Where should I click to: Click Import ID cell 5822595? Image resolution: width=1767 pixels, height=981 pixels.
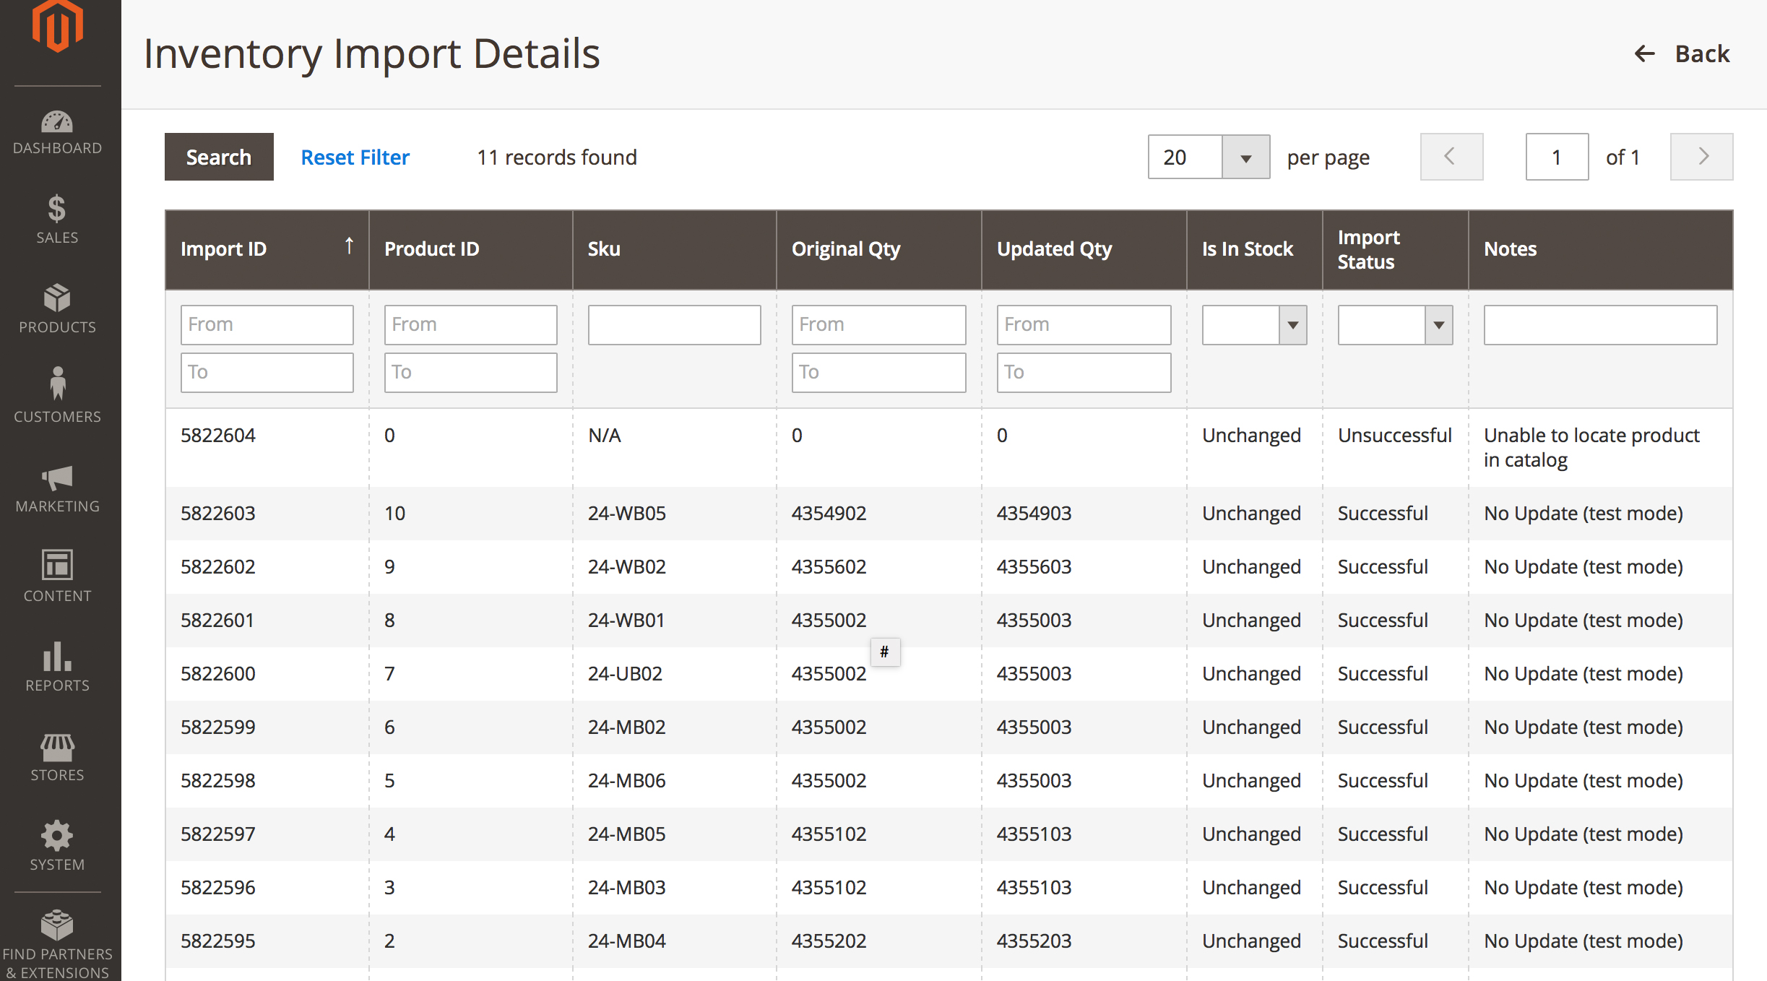click(x=218, y=941)
